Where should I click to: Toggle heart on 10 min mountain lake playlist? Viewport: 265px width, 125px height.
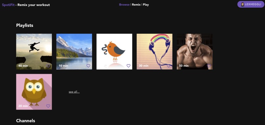click(x=88, y=66)
